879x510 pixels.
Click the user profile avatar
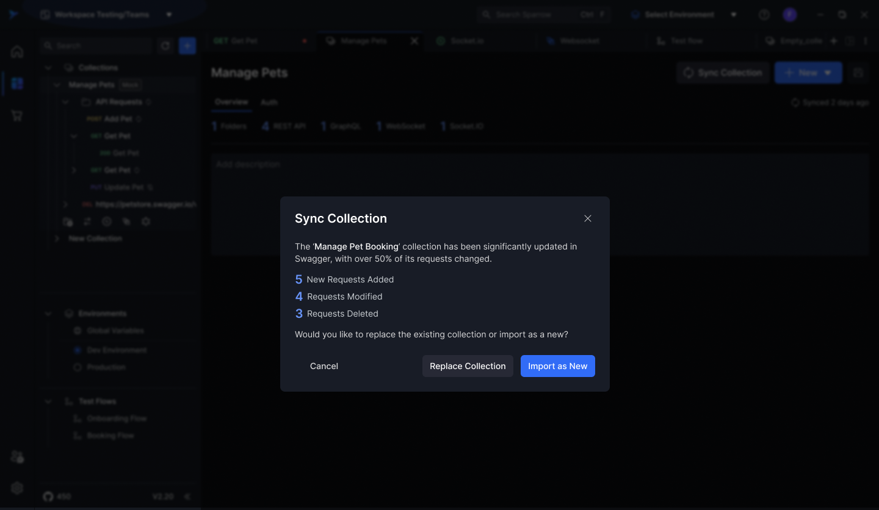click(x=790, y=15)
